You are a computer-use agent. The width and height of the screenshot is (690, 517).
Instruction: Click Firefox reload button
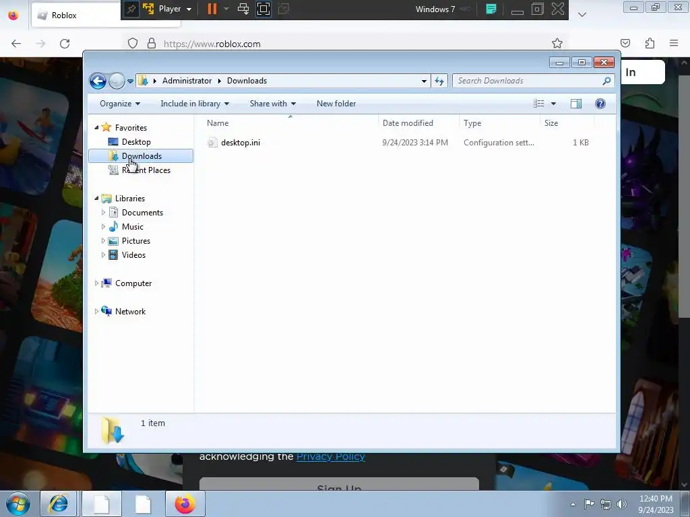pos(65,44)
